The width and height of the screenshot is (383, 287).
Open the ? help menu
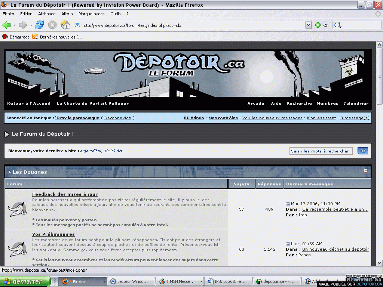click(128, 14)
